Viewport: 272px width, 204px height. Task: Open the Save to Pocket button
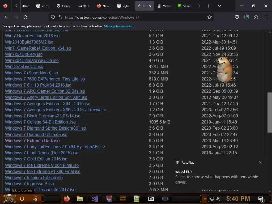point(237,17)
